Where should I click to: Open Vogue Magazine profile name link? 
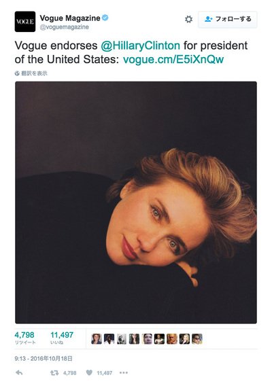[x=70, y=18]
